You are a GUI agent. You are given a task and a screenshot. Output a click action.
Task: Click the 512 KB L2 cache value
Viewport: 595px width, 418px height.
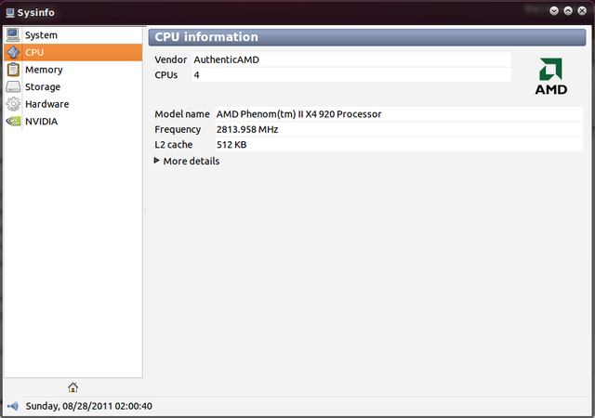231,145
